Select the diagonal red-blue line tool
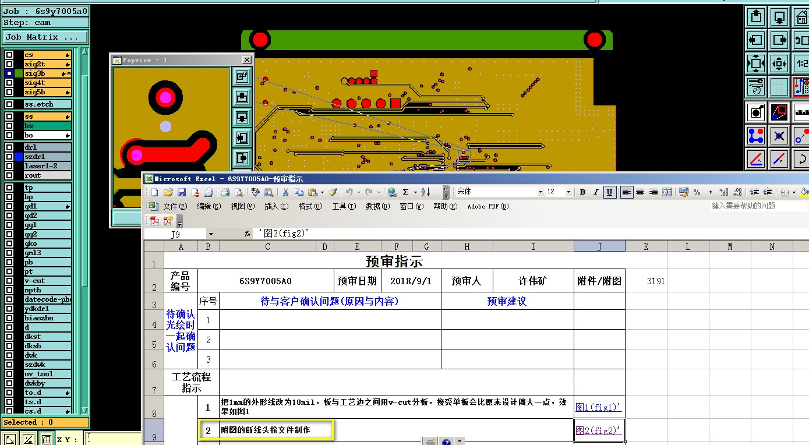This screenshot has height=445, width=809. 779,158
